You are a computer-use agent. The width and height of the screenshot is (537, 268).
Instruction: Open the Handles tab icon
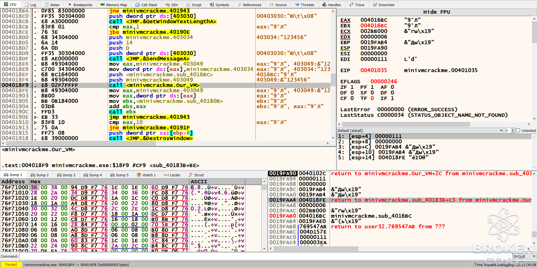point(324,5)
